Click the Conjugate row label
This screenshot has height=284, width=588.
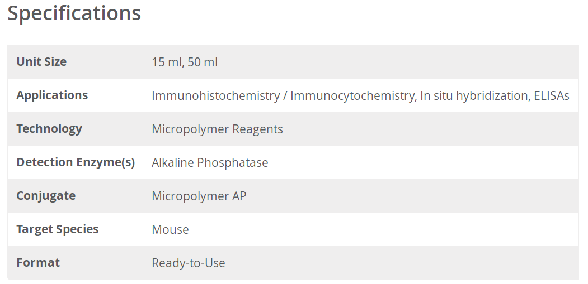click(46, 196)
